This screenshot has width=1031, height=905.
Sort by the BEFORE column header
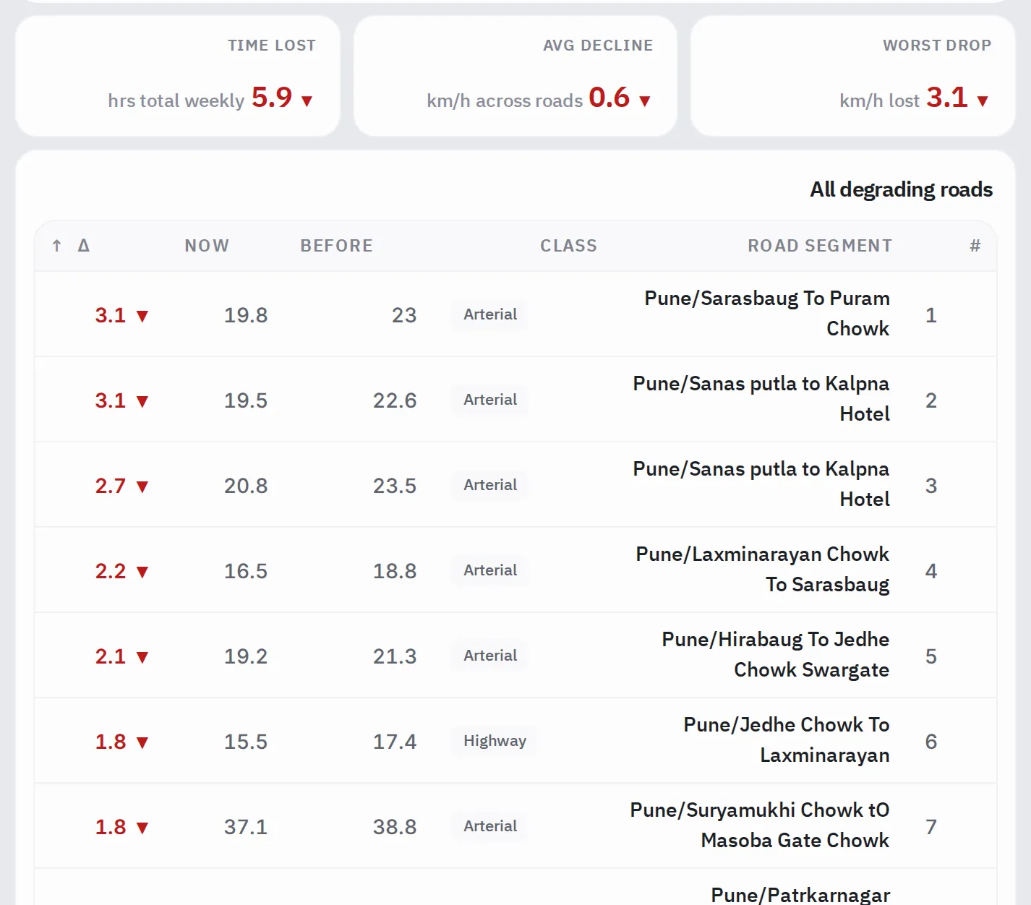coord(336,246)
